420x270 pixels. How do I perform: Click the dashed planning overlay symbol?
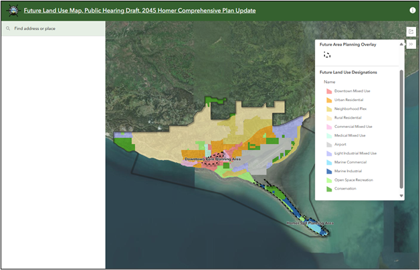[327, 55]
